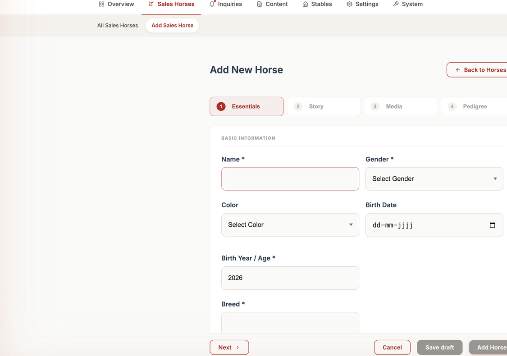The width and height of the screenshot is (507, 356).
Task: Click the Next button
Action: [229, 347]
